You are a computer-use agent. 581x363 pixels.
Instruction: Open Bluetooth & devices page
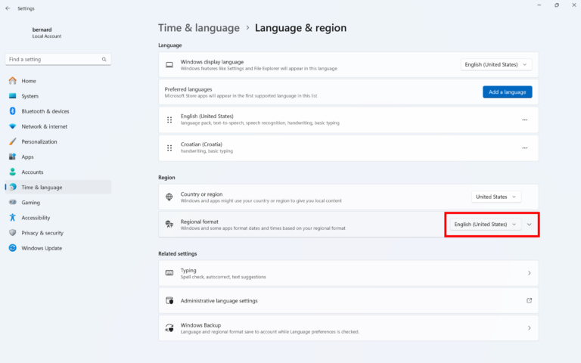click(x=58, y=111)
